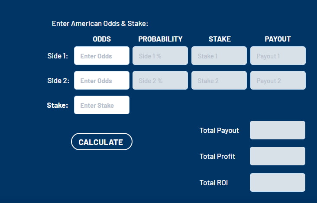Click the ODDS column header
Viewport: 317px width, 203px height.
coord(102,39)
